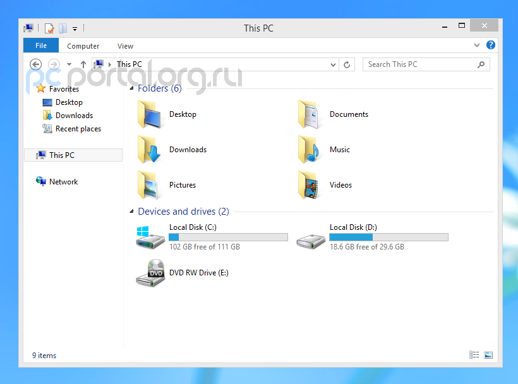This screenshot has height=384, width=518.
Task: Switch to Details view in status bar
Action: click(474, 356)
